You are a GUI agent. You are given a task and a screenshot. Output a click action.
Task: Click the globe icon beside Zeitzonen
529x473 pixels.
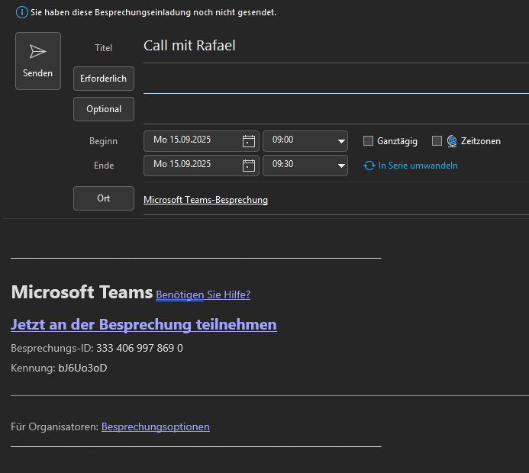tap(452, 141)
